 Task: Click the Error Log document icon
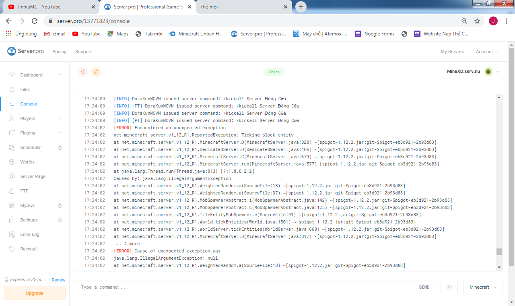(x=12, y=234)
